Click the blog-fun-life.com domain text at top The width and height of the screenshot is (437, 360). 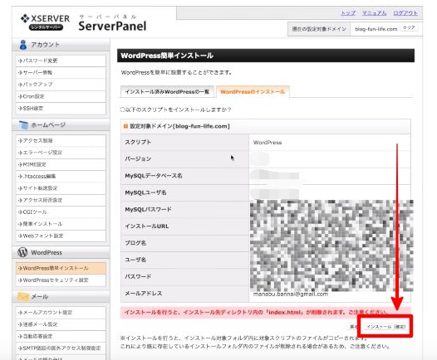(x=376, y=29)
